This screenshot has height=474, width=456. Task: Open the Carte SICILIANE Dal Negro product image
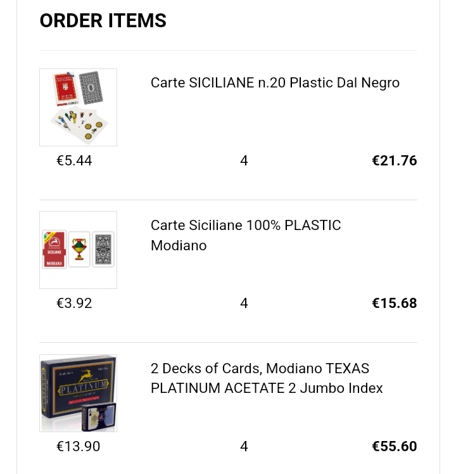click(x=79, y=107)
